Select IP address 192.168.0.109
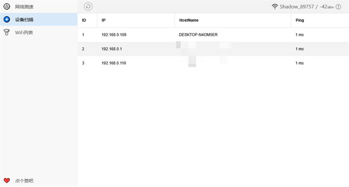The image size is (349, 187). 114,35
